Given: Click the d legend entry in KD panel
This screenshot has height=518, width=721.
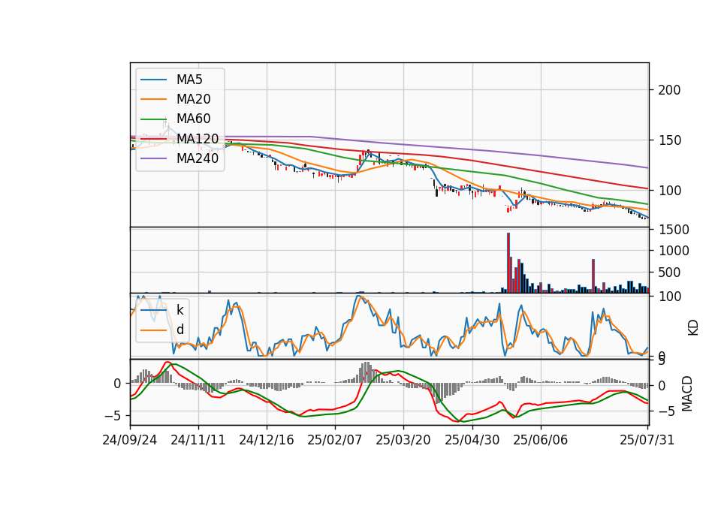Looking at the screenshot, I should pyautogui.click(x=179, y=329).
